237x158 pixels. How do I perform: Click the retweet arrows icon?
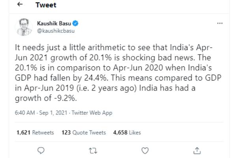(93, 150)
